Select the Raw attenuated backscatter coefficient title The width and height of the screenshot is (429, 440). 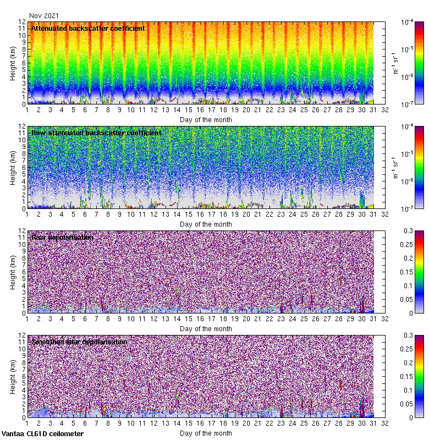tap(96, 133)
